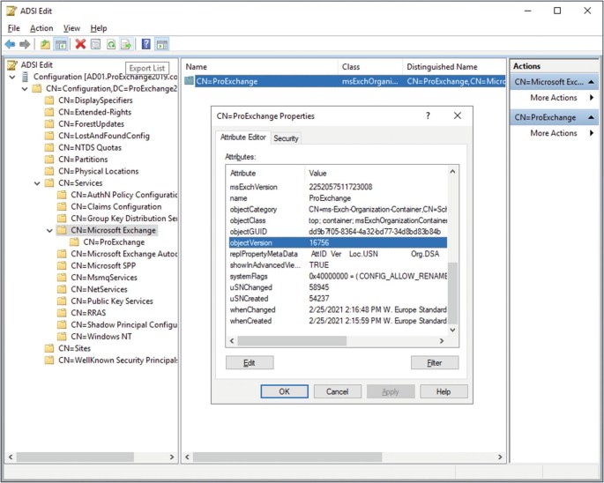Click the ADSI Edit root node icon
The image size is (604, 483).
[x=12, y=64]
